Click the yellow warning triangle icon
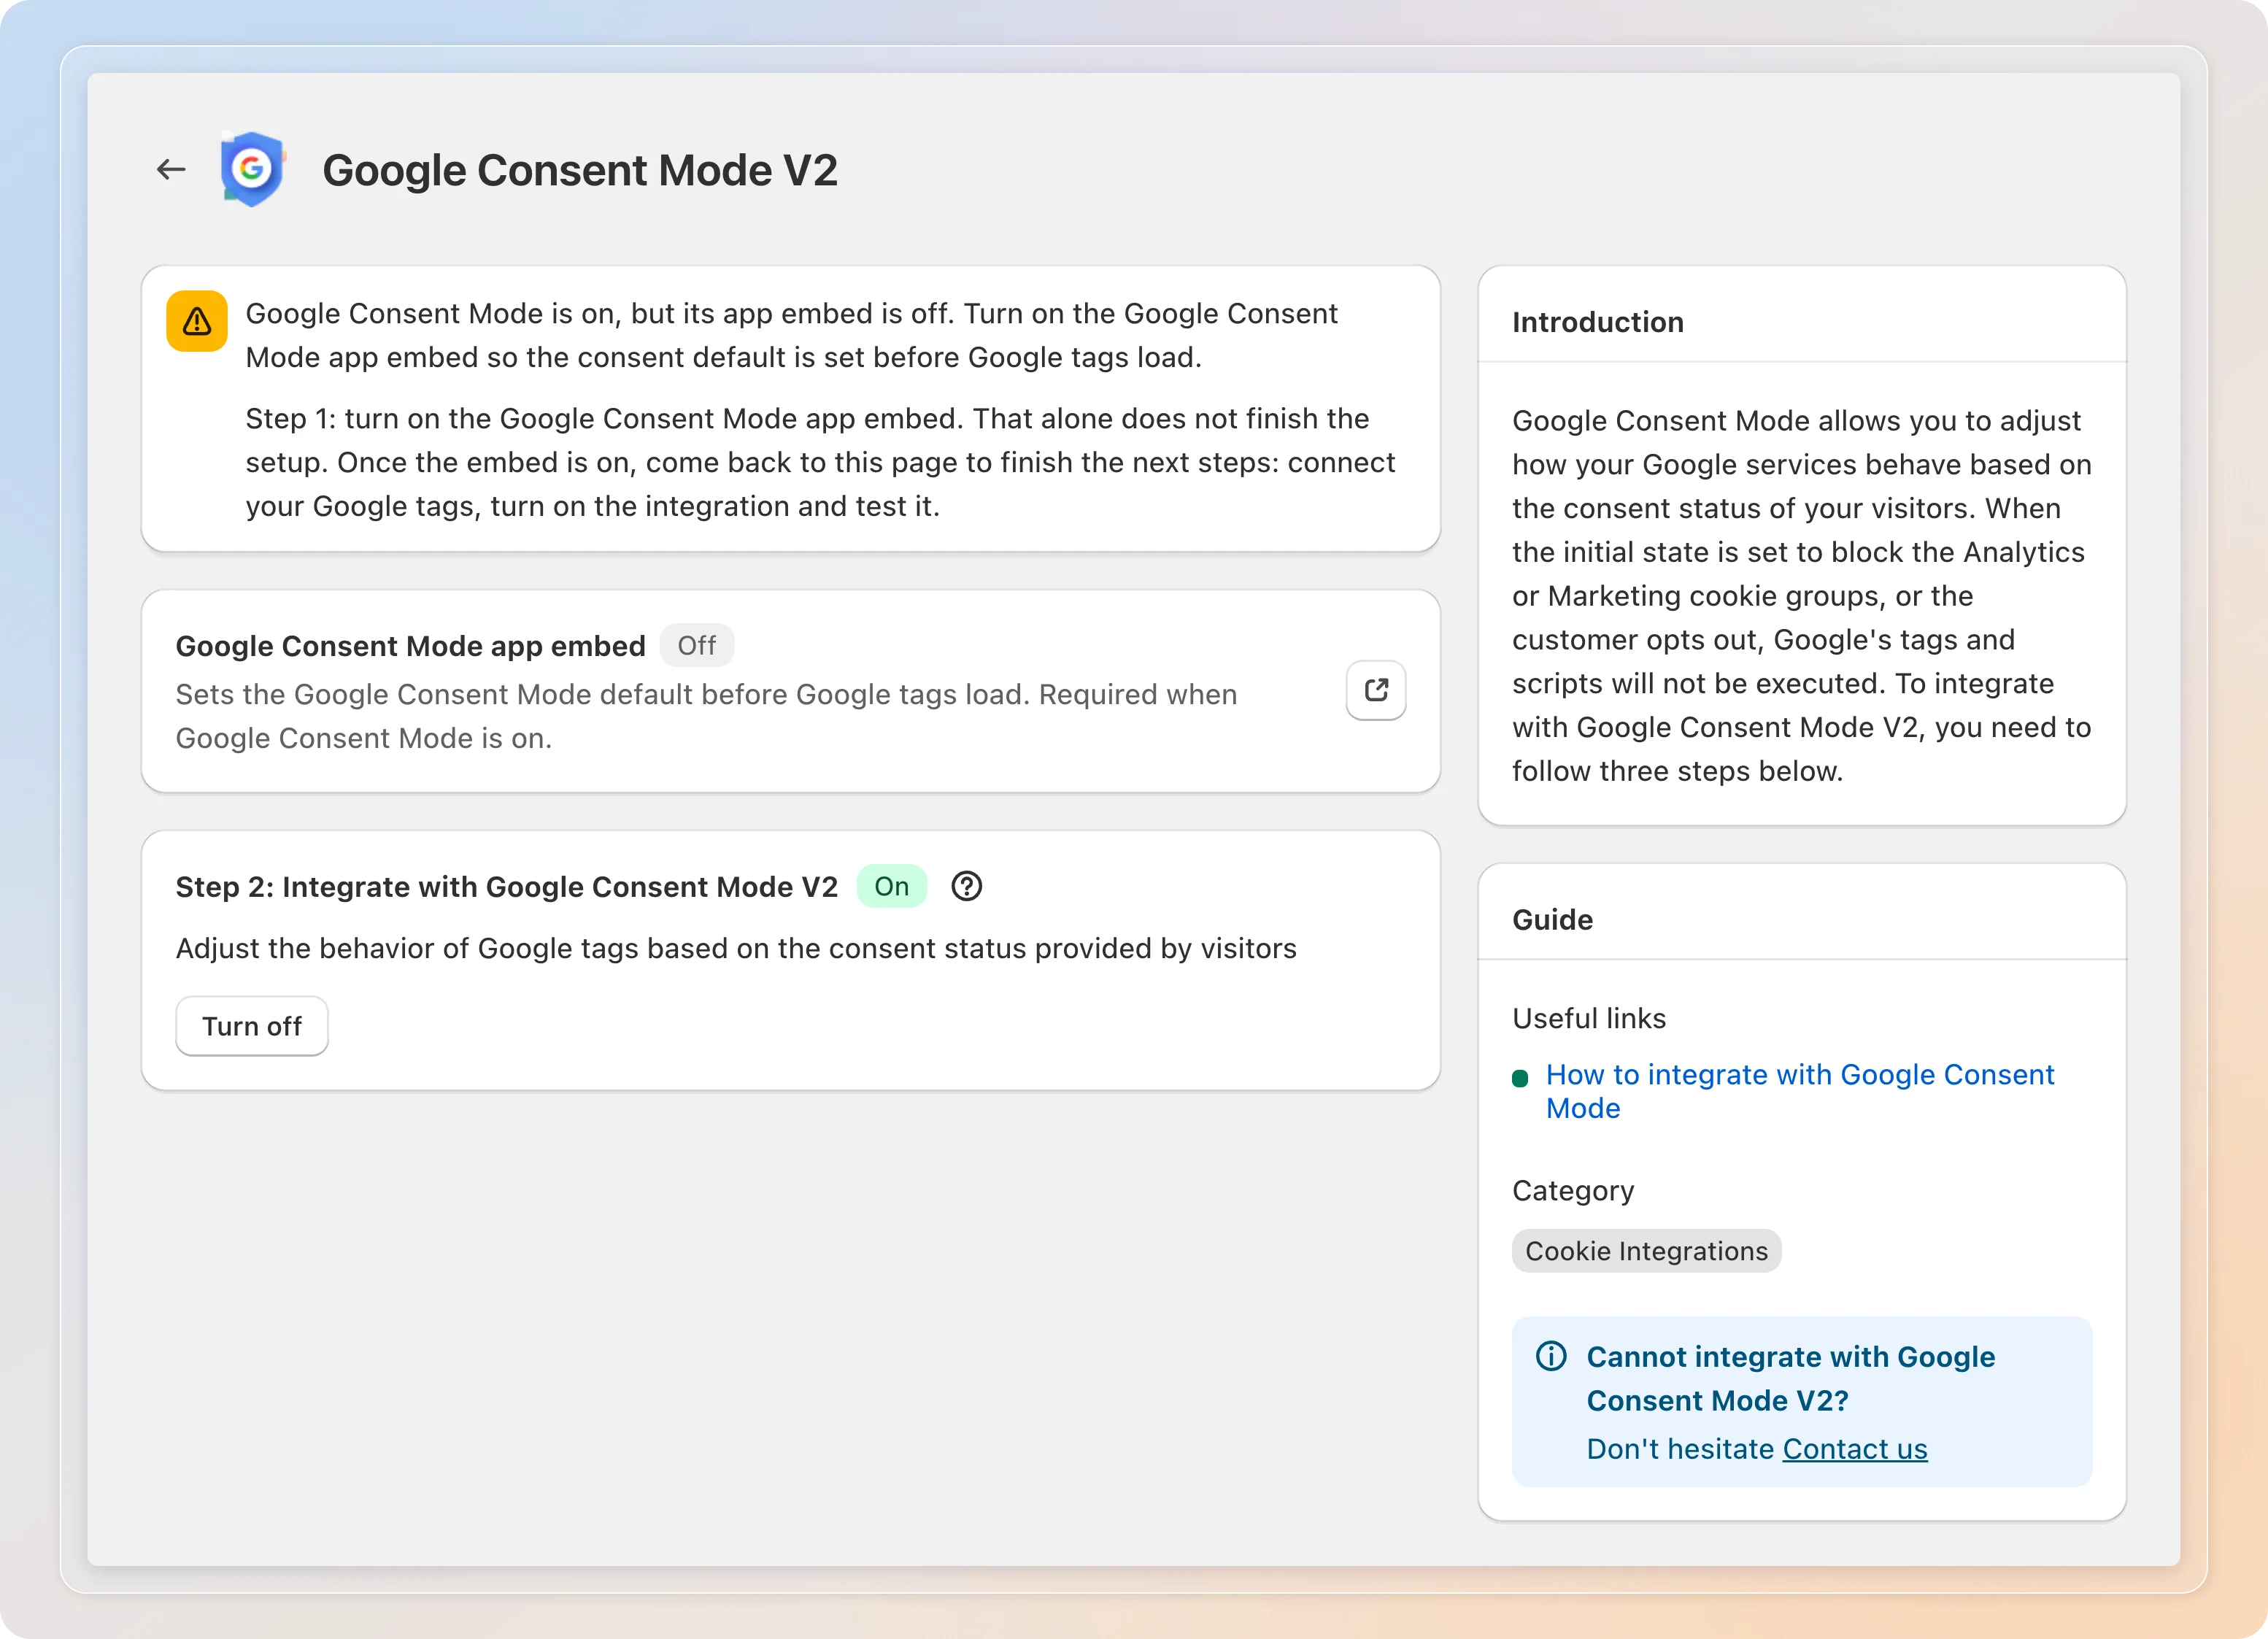The height and width of the screenshot is (1639, 2268). [197, 321]
